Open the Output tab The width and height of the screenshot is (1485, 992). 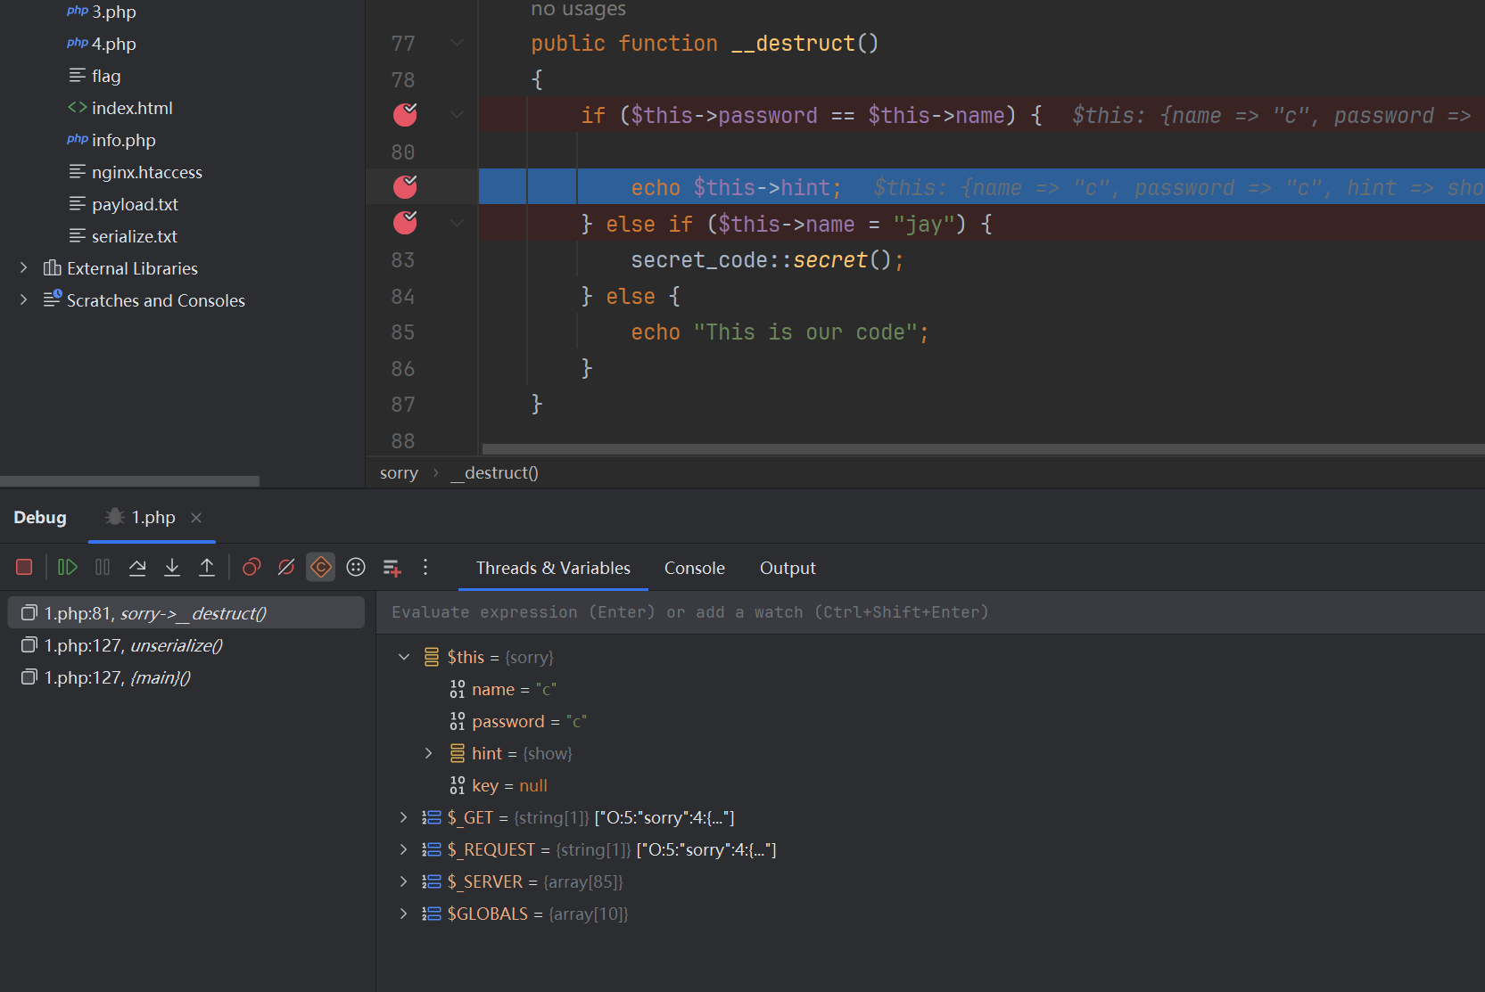[x=788, y=569]
